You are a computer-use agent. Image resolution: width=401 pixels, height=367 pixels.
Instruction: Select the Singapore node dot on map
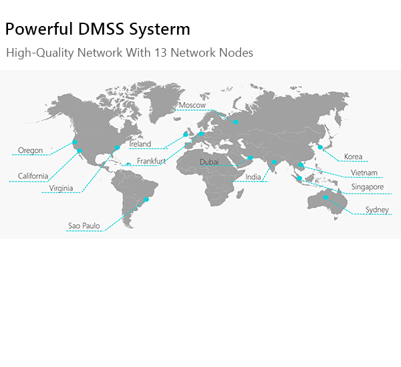click(299, 178)
